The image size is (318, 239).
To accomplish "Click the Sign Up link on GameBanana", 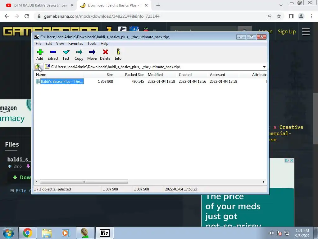I will point(287,31).
